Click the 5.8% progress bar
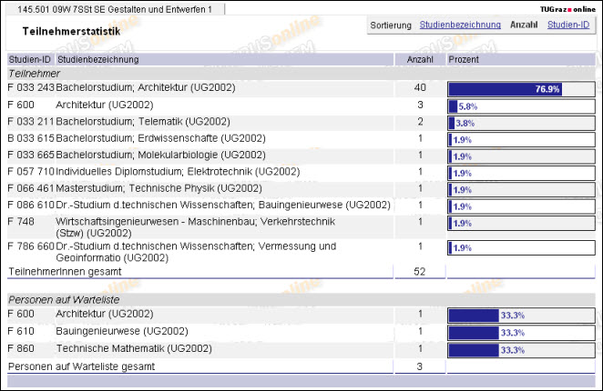603x391 pixels. (521, 106)
